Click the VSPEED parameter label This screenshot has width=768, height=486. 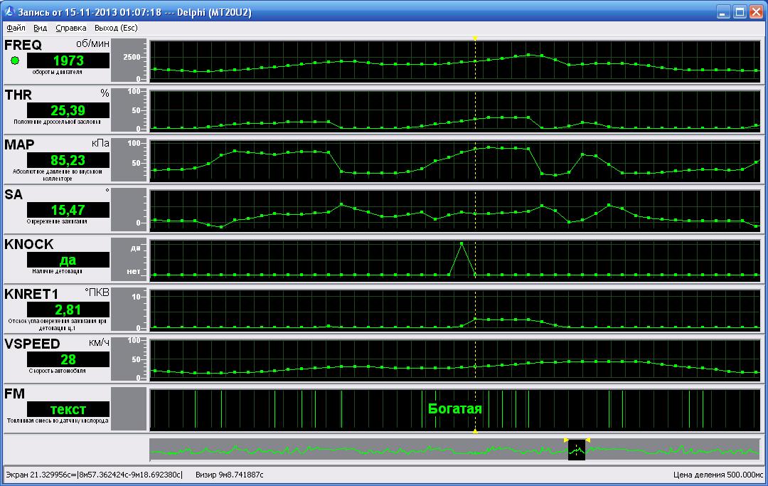32,344
